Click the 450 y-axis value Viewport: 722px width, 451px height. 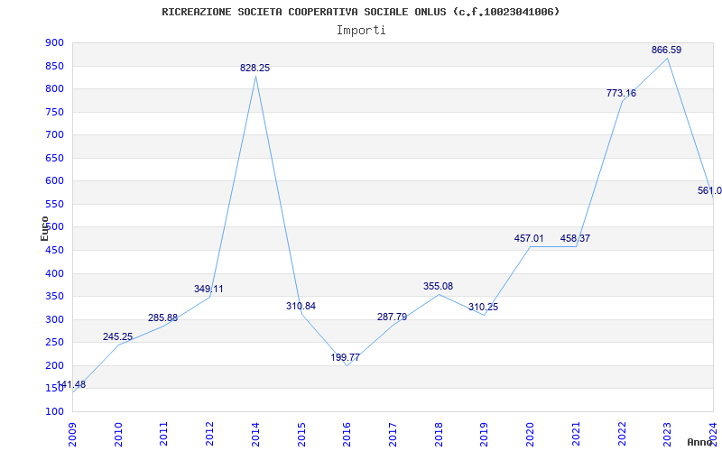[54, 251]
